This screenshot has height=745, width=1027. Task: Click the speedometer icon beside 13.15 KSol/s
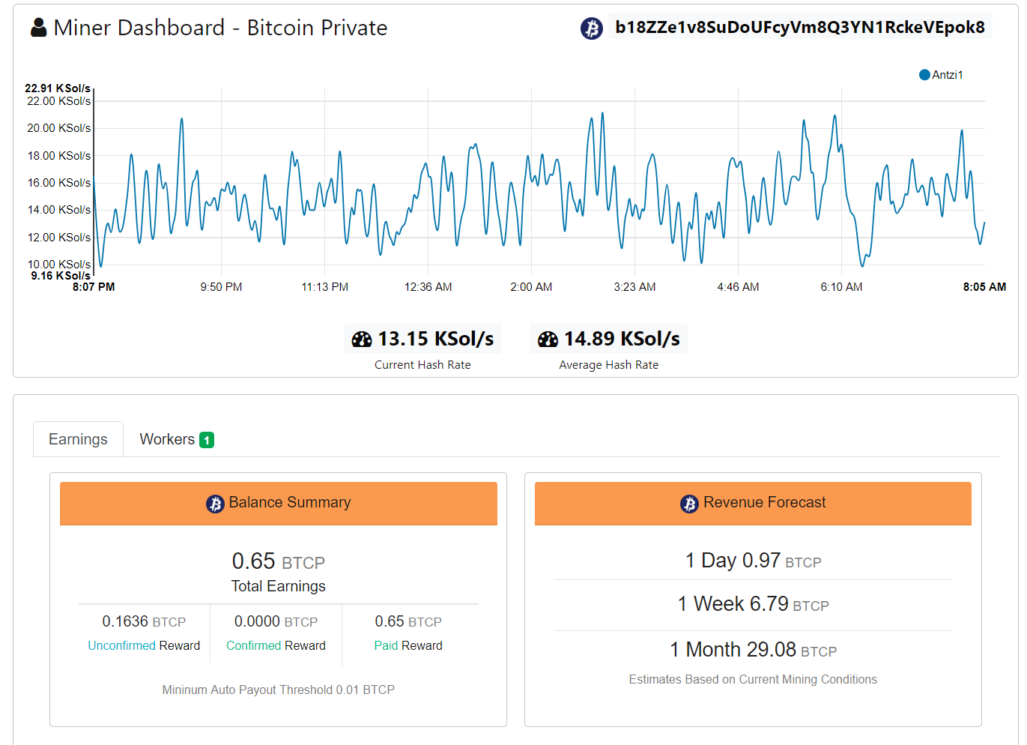[362, 340]
